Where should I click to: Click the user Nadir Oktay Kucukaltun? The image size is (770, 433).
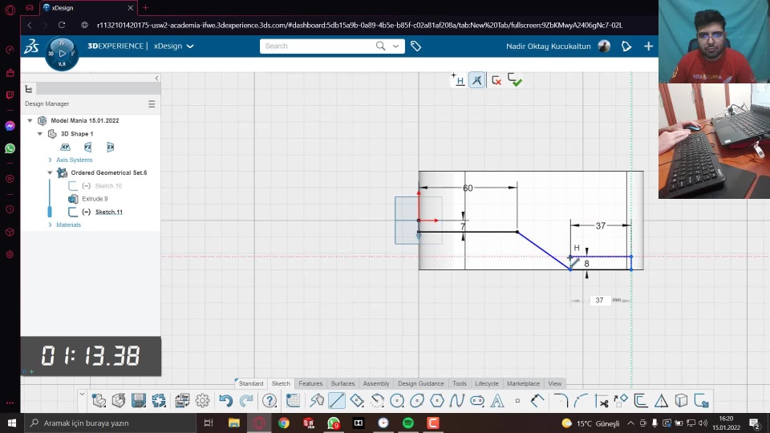[x=549, y=47]
